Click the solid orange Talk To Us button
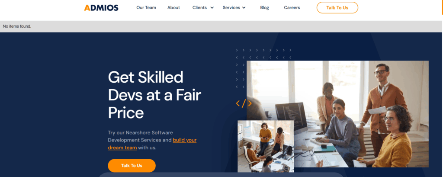 pos(132,165)
